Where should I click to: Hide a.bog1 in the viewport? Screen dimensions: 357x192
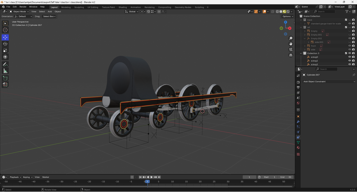pyautogui.click(x=350, y=61)
